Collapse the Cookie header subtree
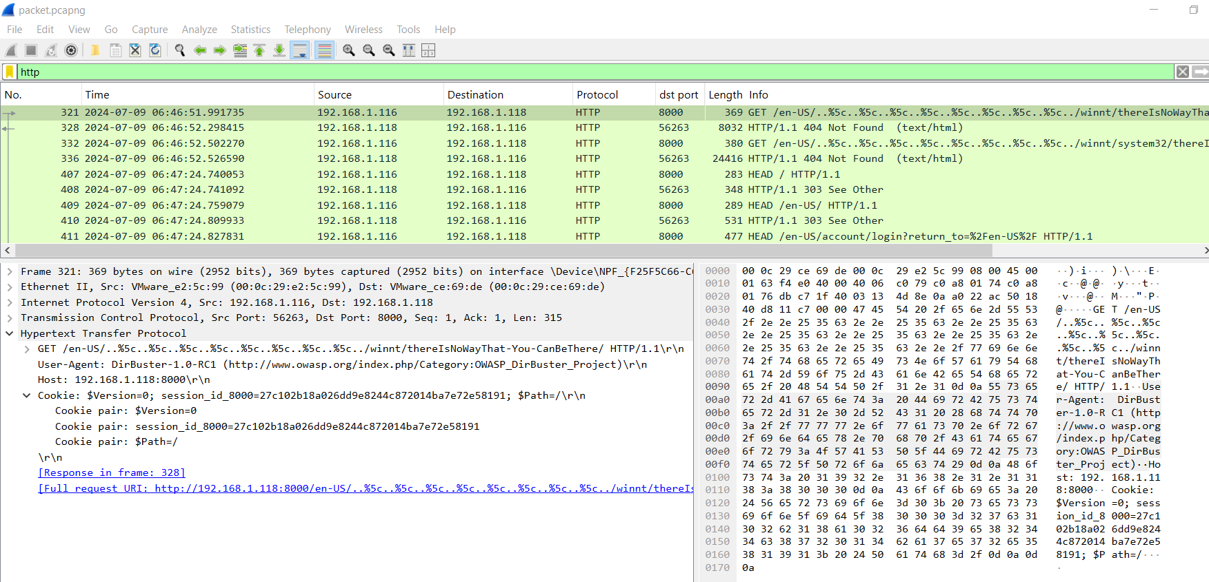Image resolution: width=1209 pixels, height=582 pixels. click(27, 395)
